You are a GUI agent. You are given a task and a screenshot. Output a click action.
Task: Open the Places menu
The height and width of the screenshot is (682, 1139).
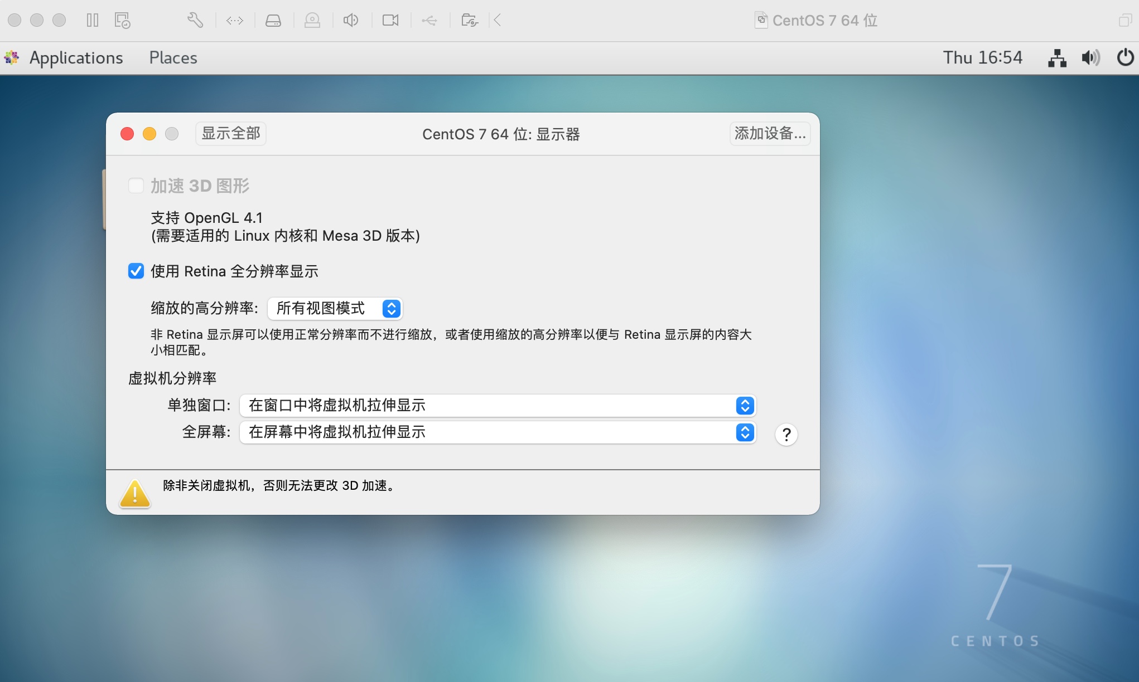point(173,57)
